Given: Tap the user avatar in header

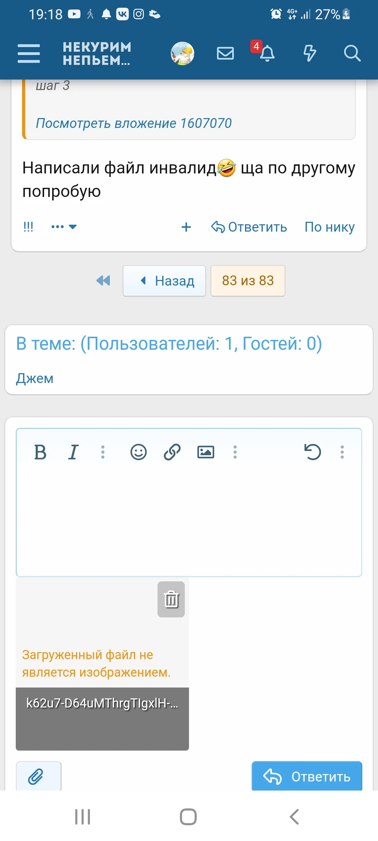Looking at the screenshot, I should pos(182,53).
